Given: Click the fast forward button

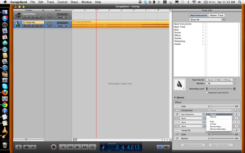Looking at the screenshot, I should pyautogui.click(x=85, y=147).
